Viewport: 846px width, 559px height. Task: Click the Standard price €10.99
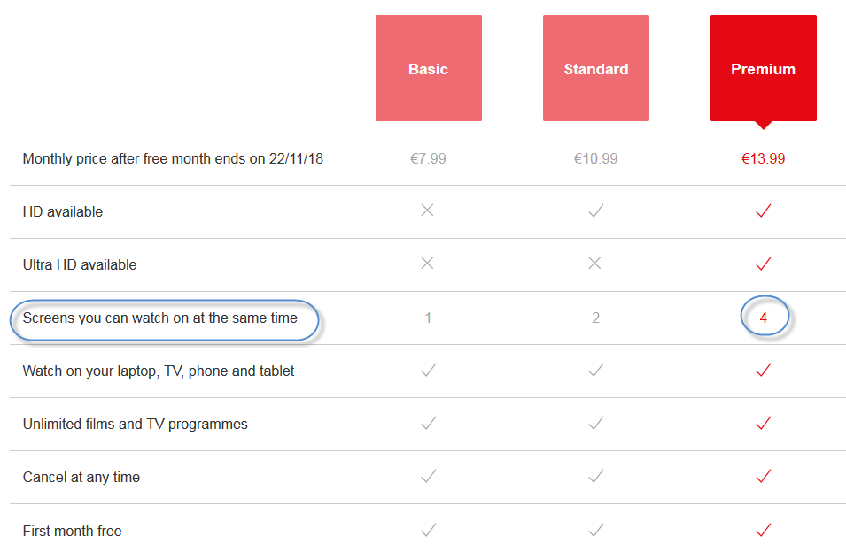coord(595,159)
